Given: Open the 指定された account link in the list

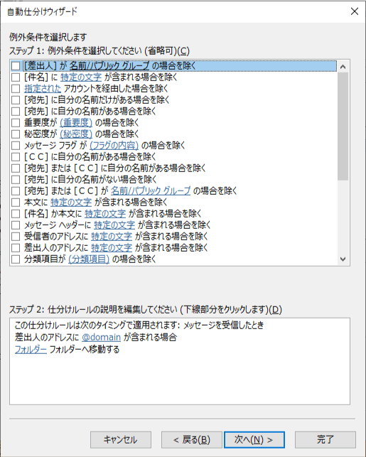Looking at the screenshot, I should coord(43,89).
